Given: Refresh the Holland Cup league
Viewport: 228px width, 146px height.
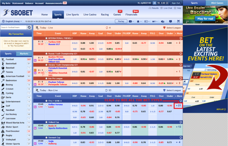Looking at the screenshot, I should tap(181, 122).
